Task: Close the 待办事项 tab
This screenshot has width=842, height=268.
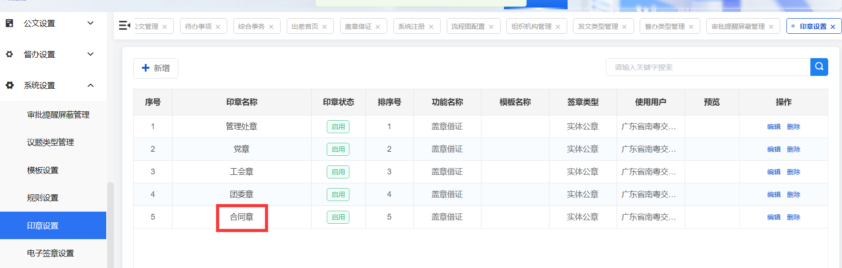Action: (x=218, y=27)
